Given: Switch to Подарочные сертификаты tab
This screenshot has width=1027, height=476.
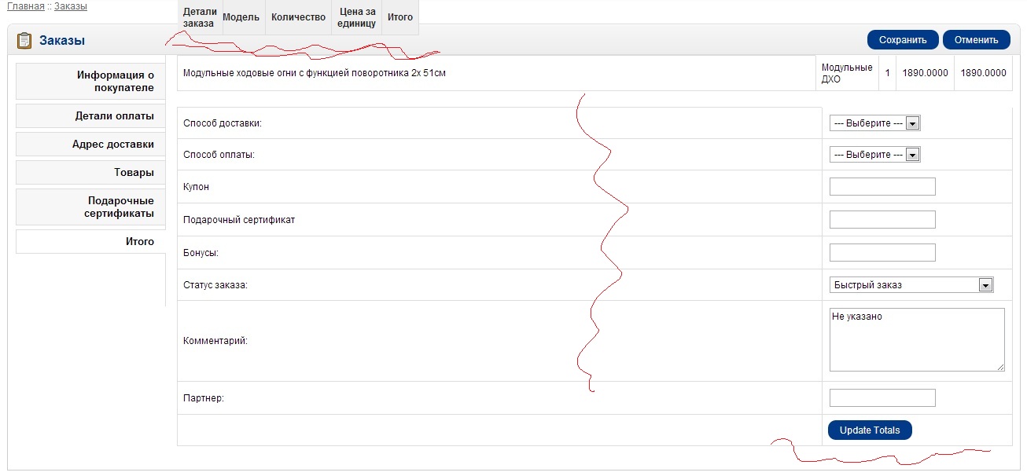Looking at the screenshot, I should coord(90,207).
